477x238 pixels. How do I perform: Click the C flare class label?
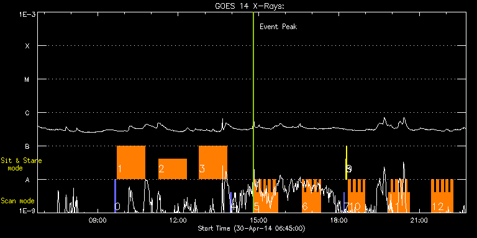point(27,113)
